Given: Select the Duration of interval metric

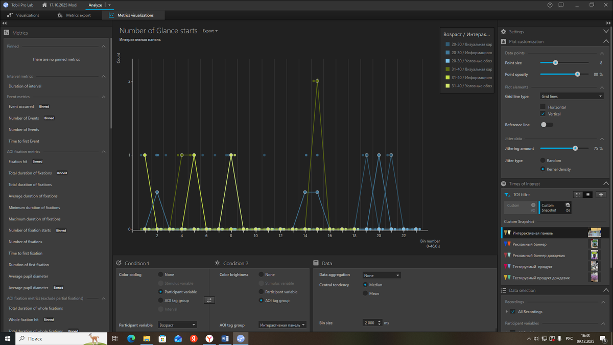Looking at the screenshot, I should pos(25,86).
